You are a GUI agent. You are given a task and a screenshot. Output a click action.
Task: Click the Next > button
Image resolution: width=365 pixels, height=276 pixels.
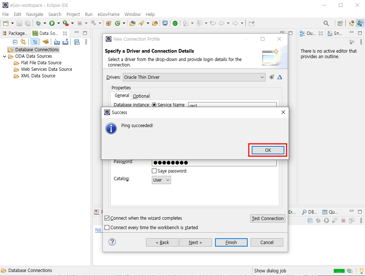click(x=195, y=242)
